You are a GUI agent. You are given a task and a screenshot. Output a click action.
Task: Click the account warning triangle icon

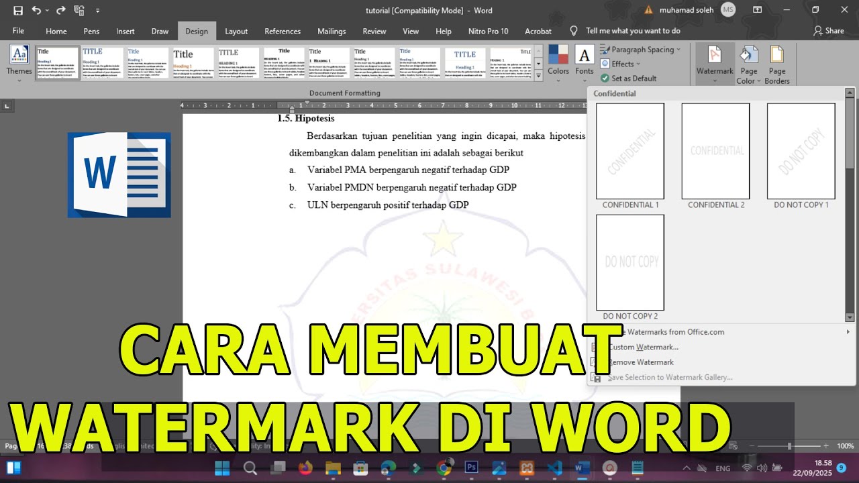pos(648,10)
